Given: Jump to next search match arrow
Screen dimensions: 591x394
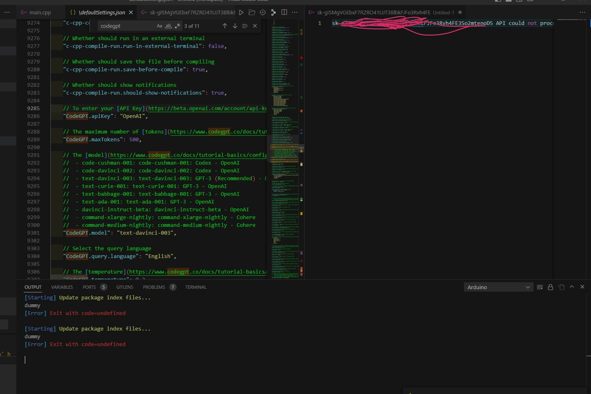Looking at the screenshot, I should click(235, 26).
